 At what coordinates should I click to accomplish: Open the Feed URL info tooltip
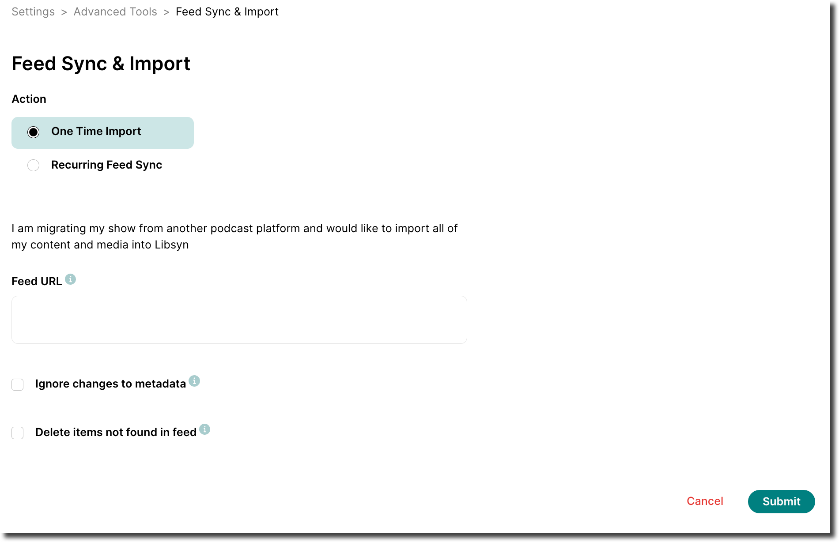[x=71, y=279]
